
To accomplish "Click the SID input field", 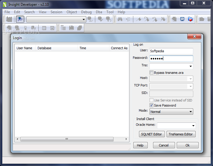I will 171,94.
